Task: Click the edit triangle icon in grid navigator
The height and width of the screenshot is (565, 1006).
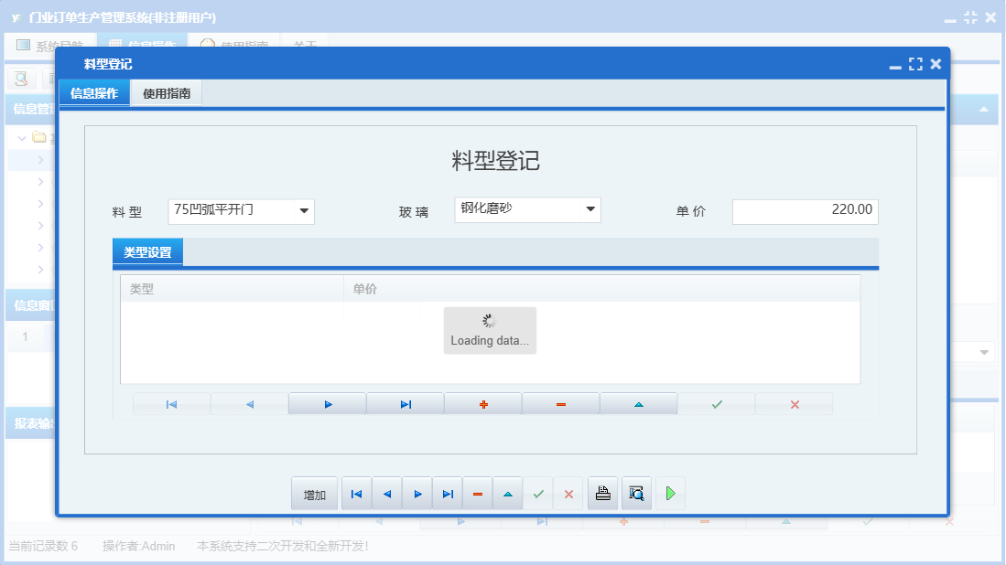Action: tap(638, 402)
